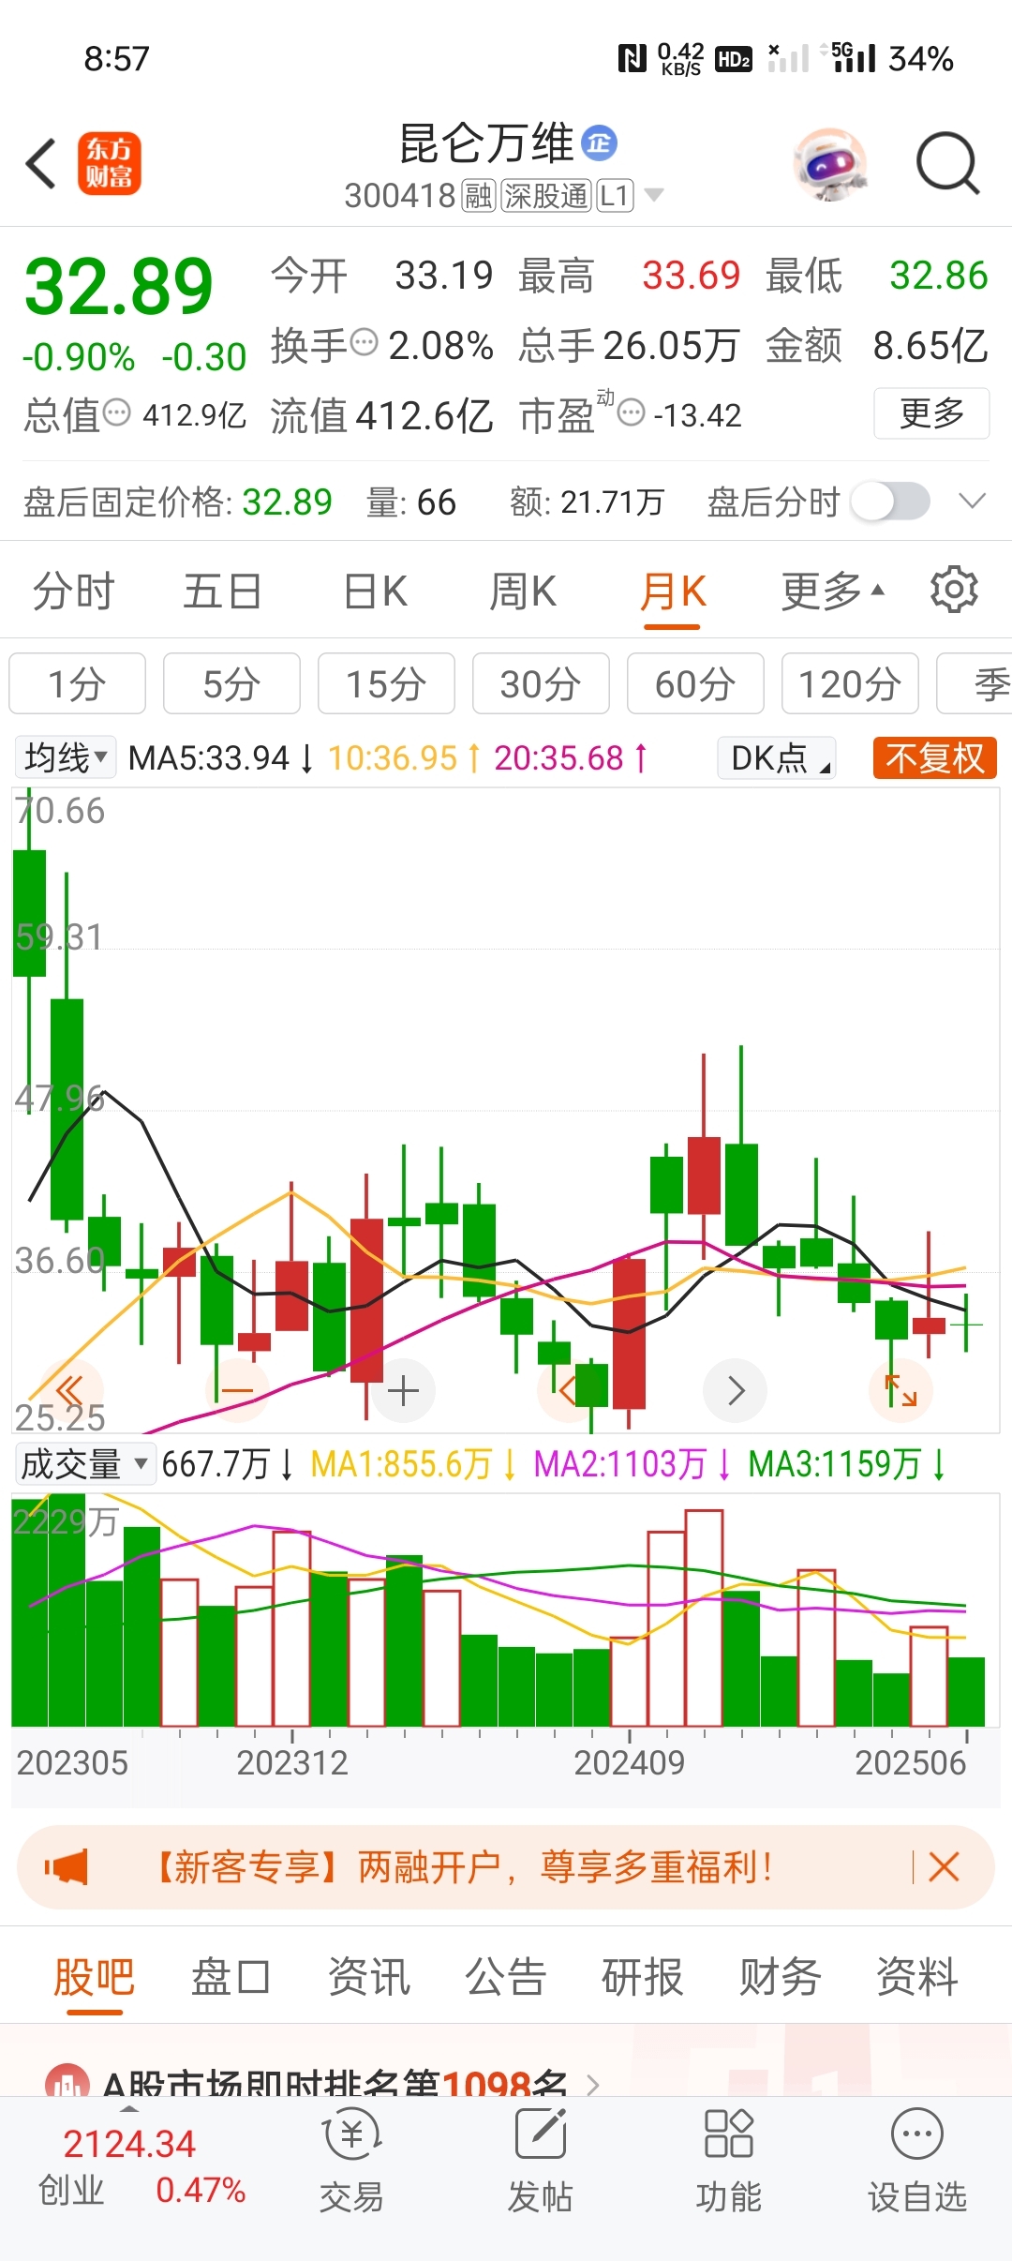Tap the 更多 quote details button

click(931, 412)
